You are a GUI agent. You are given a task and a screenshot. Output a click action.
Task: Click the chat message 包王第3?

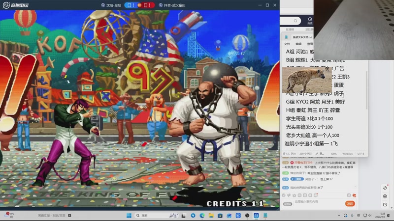tap(326, 179)
